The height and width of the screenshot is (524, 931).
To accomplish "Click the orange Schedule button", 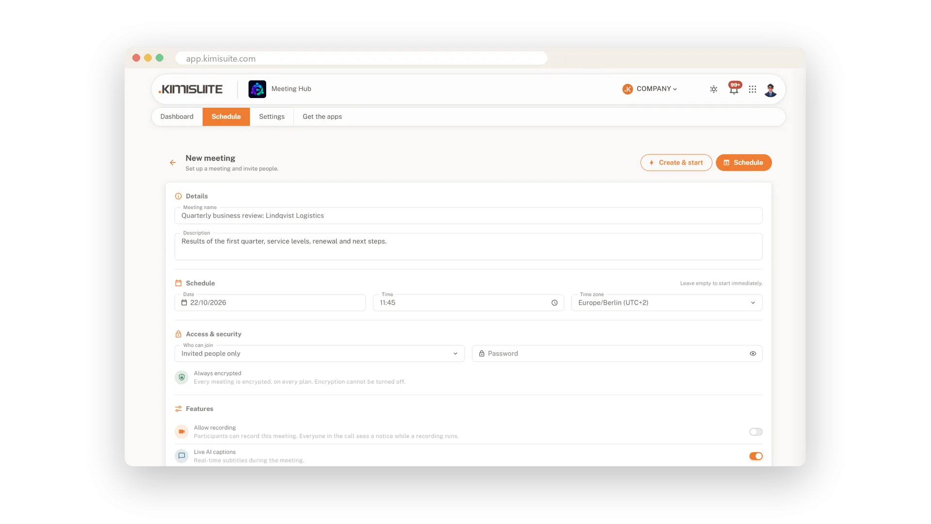I will 743,163.
